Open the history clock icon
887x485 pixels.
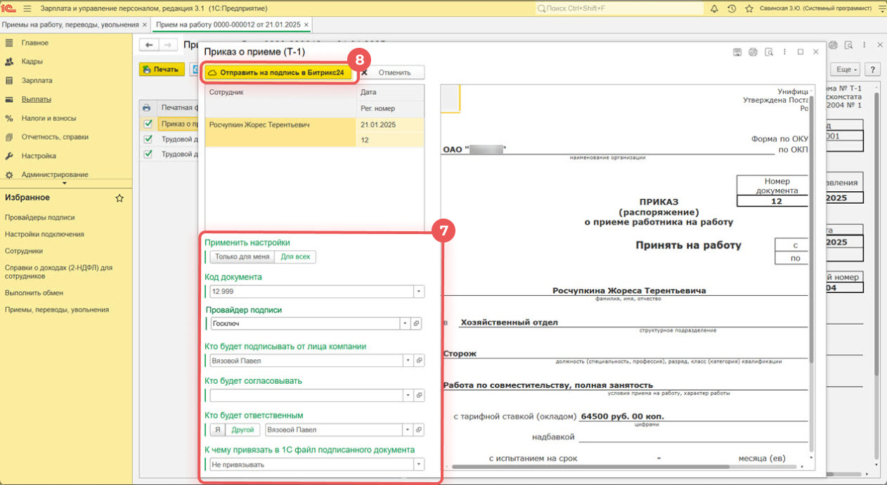[732, 8]
